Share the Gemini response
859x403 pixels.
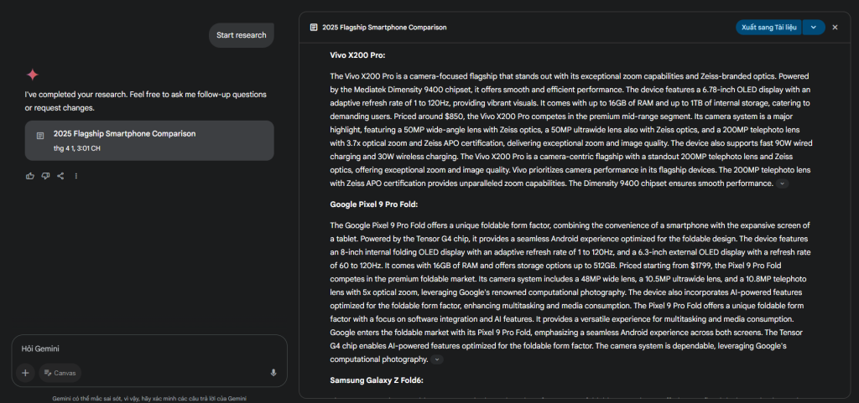click(x=60, y=175)
